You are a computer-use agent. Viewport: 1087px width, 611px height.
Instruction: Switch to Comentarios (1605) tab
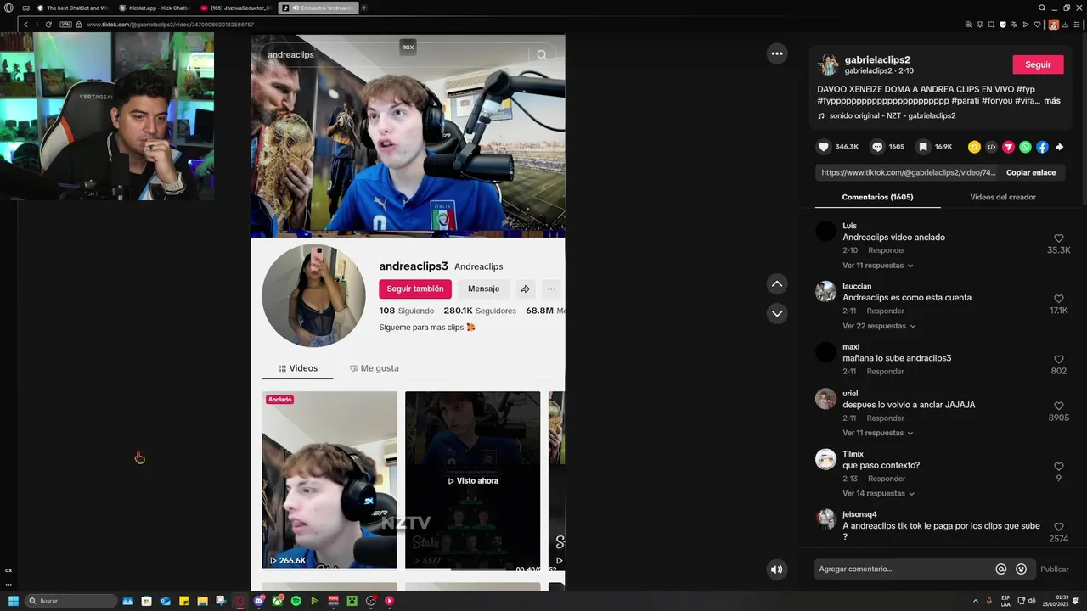pyautogui.click(x=877, y=197)
